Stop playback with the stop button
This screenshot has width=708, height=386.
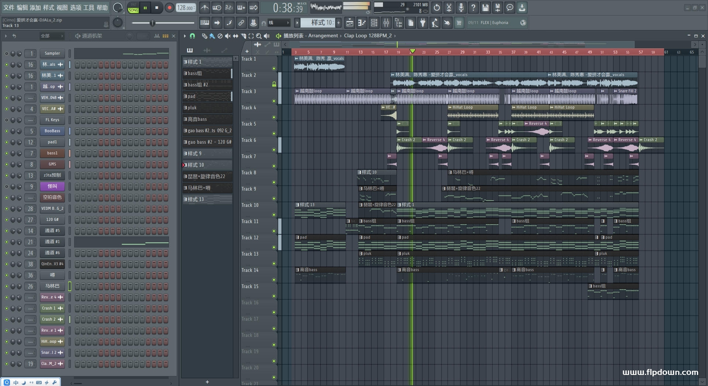[x=156, y=8]
